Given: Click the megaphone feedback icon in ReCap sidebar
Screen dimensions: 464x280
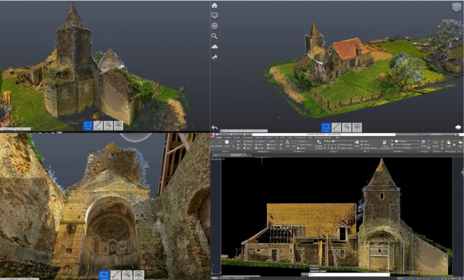Looking at the screenshot, I should click(214, 57).
